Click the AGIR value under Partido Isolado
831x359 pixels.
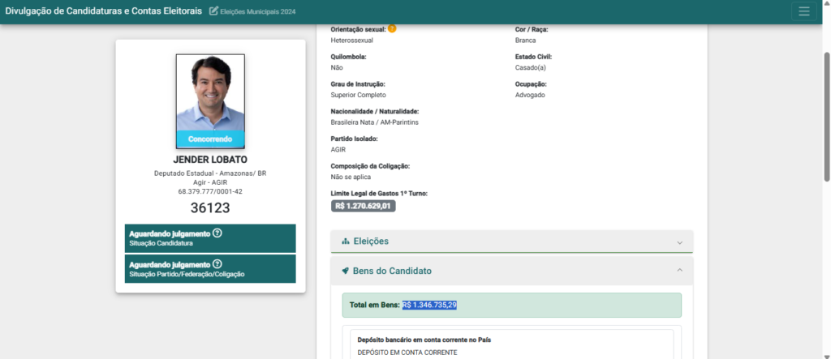(x=338, y=150)
